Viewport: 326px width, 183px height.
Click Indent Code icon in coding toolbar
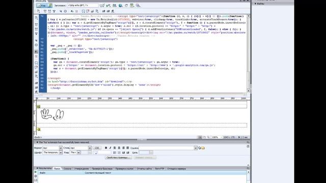click(x=36, y=83)
